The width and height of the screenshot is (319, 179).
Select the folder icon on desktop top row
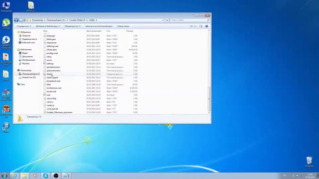(31, 6)
